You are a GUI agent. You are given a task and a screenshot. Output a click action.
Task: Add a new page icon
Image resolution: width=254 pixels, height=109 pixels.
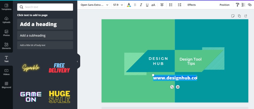(246, 16)
